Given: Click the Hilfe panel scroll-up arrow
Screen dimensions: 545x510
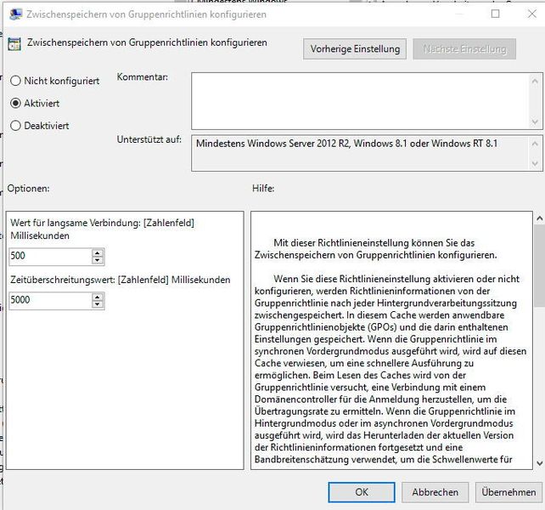Looking at the screenshot, I should (539, 218).
